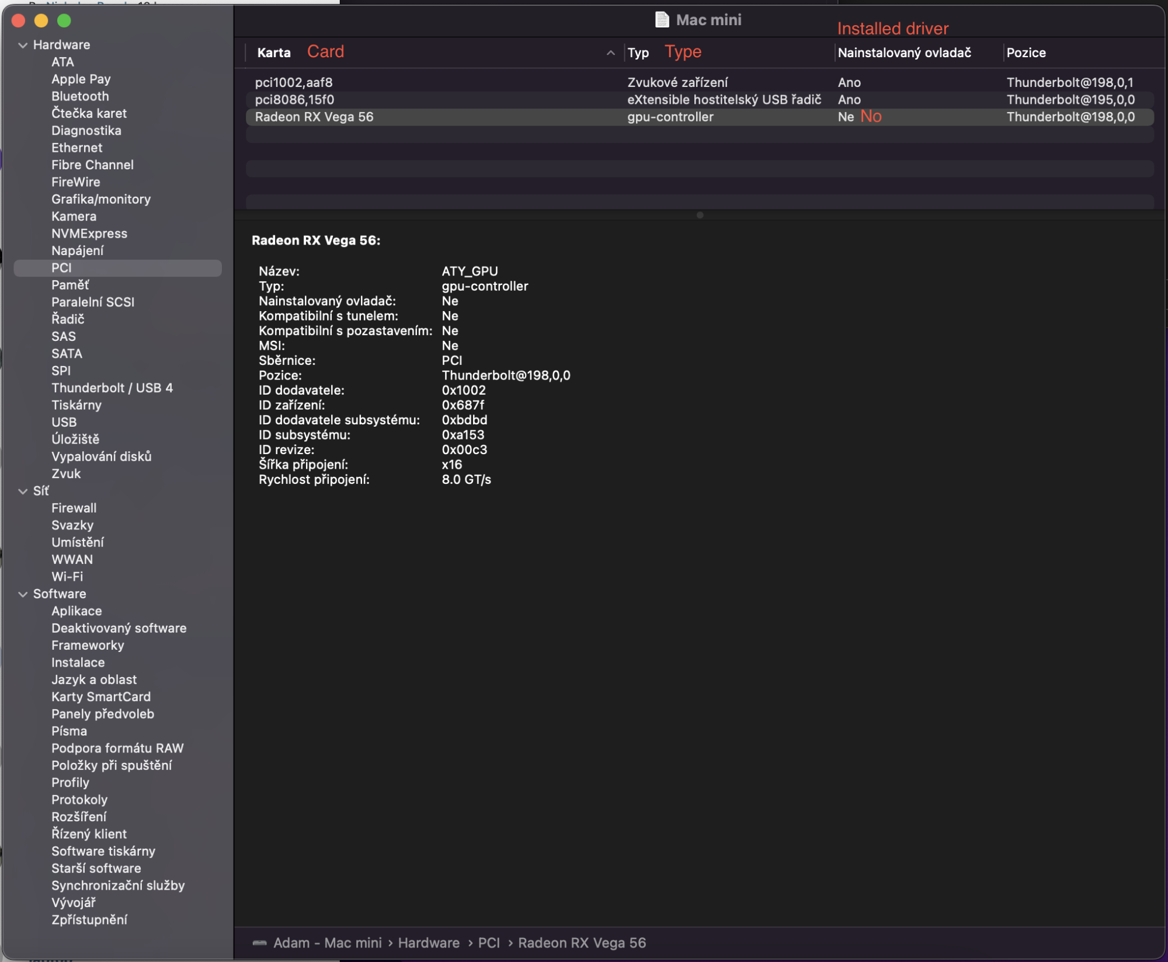This screenshot has width=1168, height=962.
Task: Select Vypalování disků in the sidebar
Action: coord(102,456)
